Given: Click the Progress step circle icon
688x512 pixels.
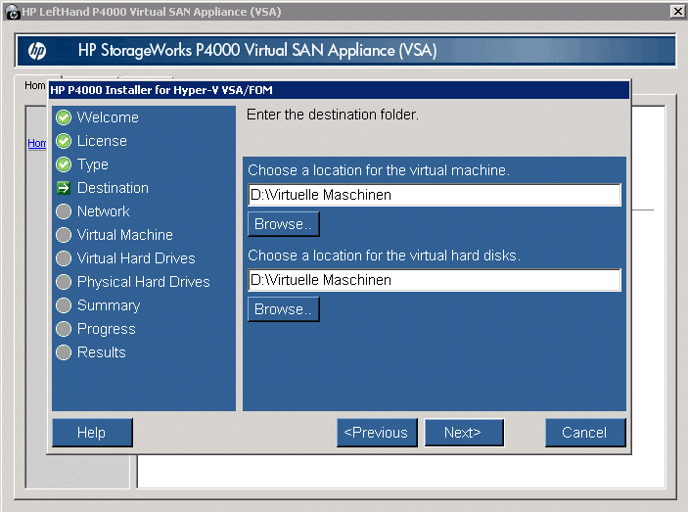Looking at the screenshot, I should [x=64, y=329].
